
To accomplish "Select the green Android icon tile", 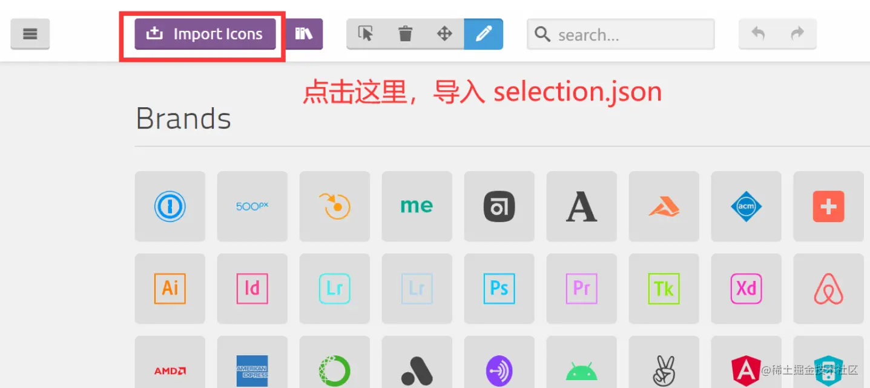I will pyautogui.click(x=582, y=362).
